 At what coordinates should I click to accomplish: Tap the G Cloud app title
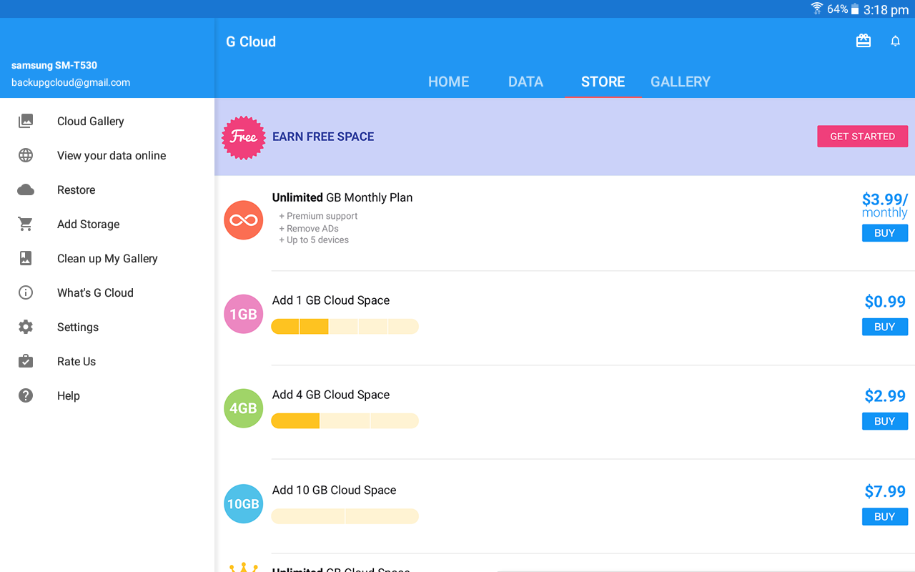[x=251, y=41]
